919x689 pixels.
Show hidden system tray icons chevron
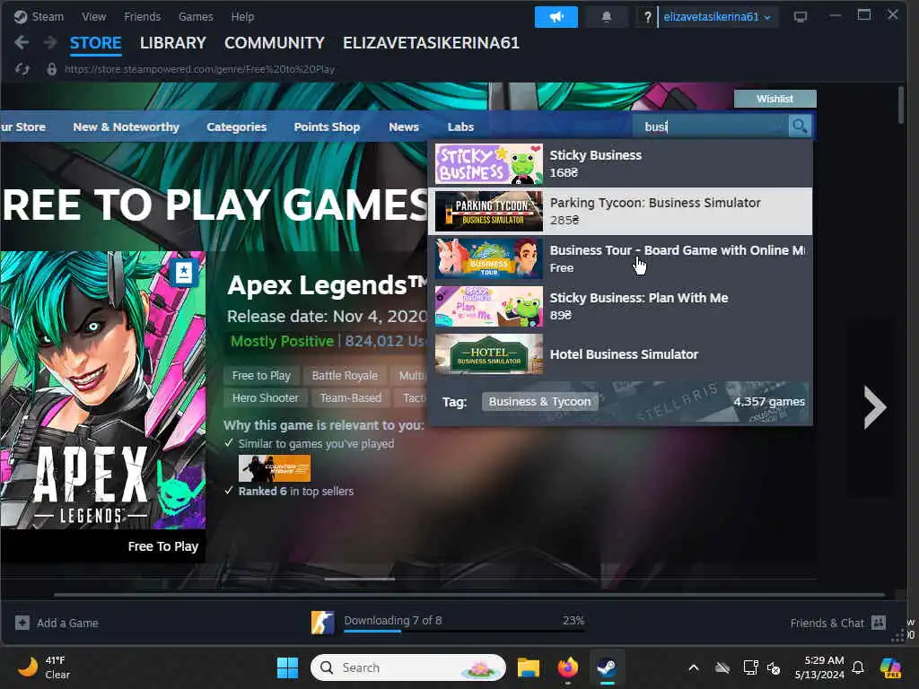coord(694,667)
